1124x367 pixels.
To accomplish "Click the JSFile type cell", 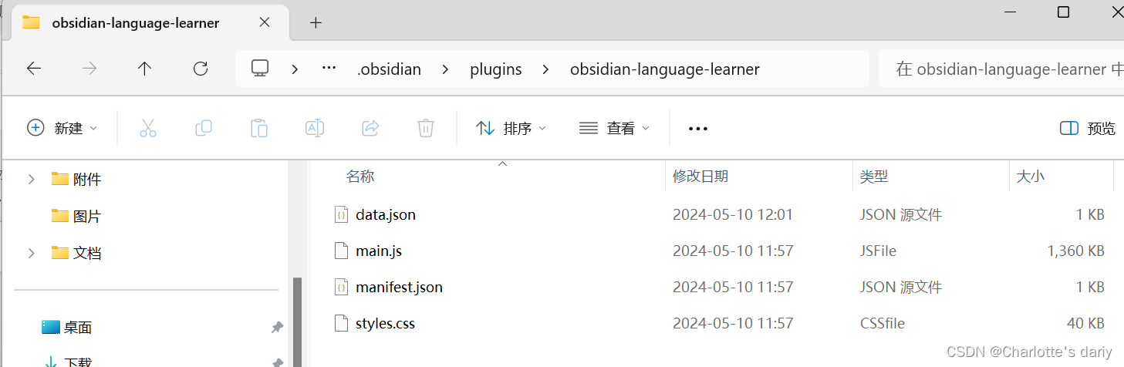I will pos(878,251).
